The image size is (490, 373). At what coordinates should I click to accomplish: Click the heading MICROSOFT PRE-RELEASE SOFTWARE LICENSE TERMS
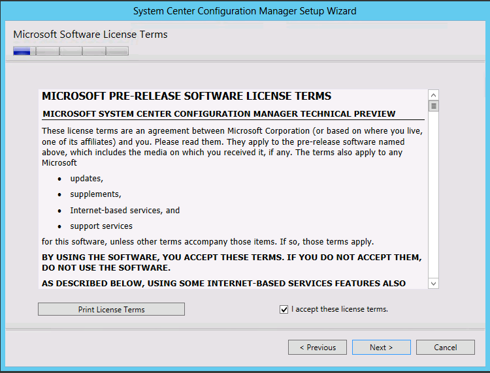coord(187,96)
